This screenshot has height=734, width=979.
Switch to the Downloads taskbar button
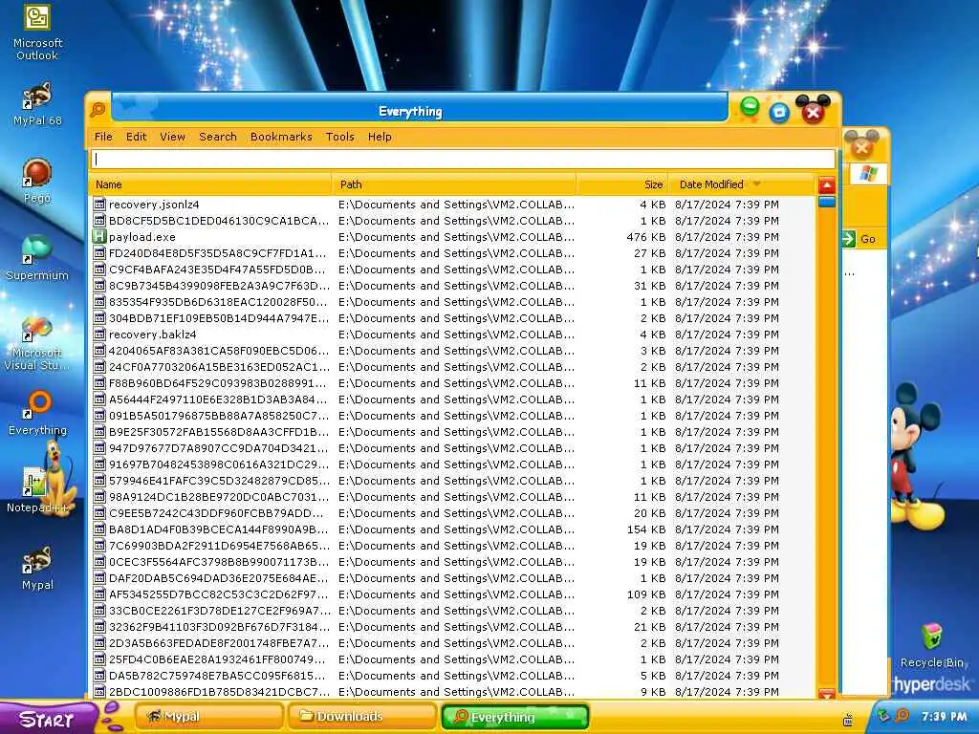pyautogui.click(x=361, y=717)
